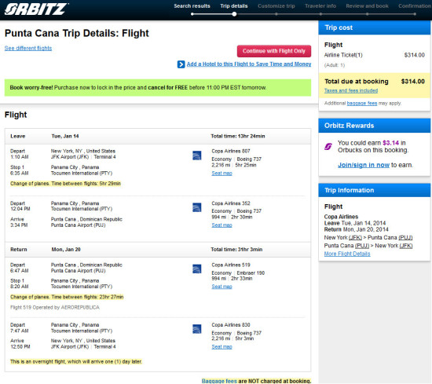Click the Trip details progress marker dot
Viewport: 432px width, 384px height.
234,14
